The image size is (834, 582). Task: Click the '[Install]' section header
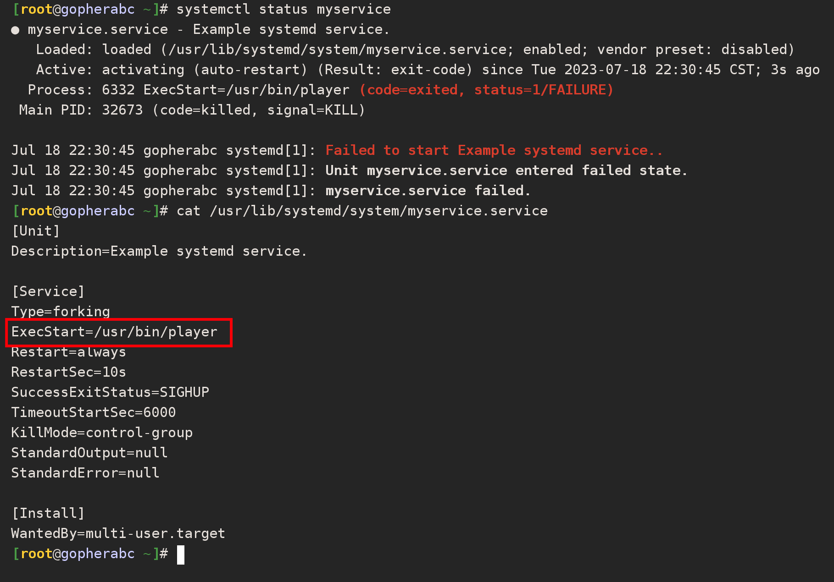pyautogui.click(x=48, y=513)
